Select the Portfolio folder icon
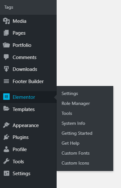This screenshot has height=188, width=121. tap(6, 45)
